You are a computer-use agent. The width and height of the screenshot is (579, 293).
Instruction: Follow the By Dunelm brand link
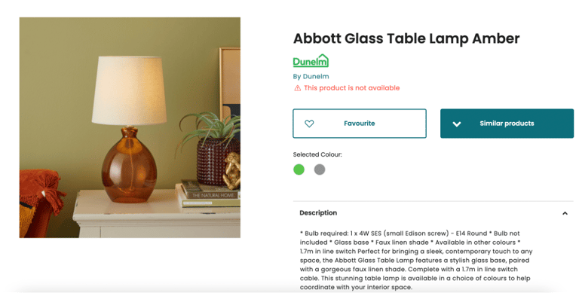click(311, 76)
